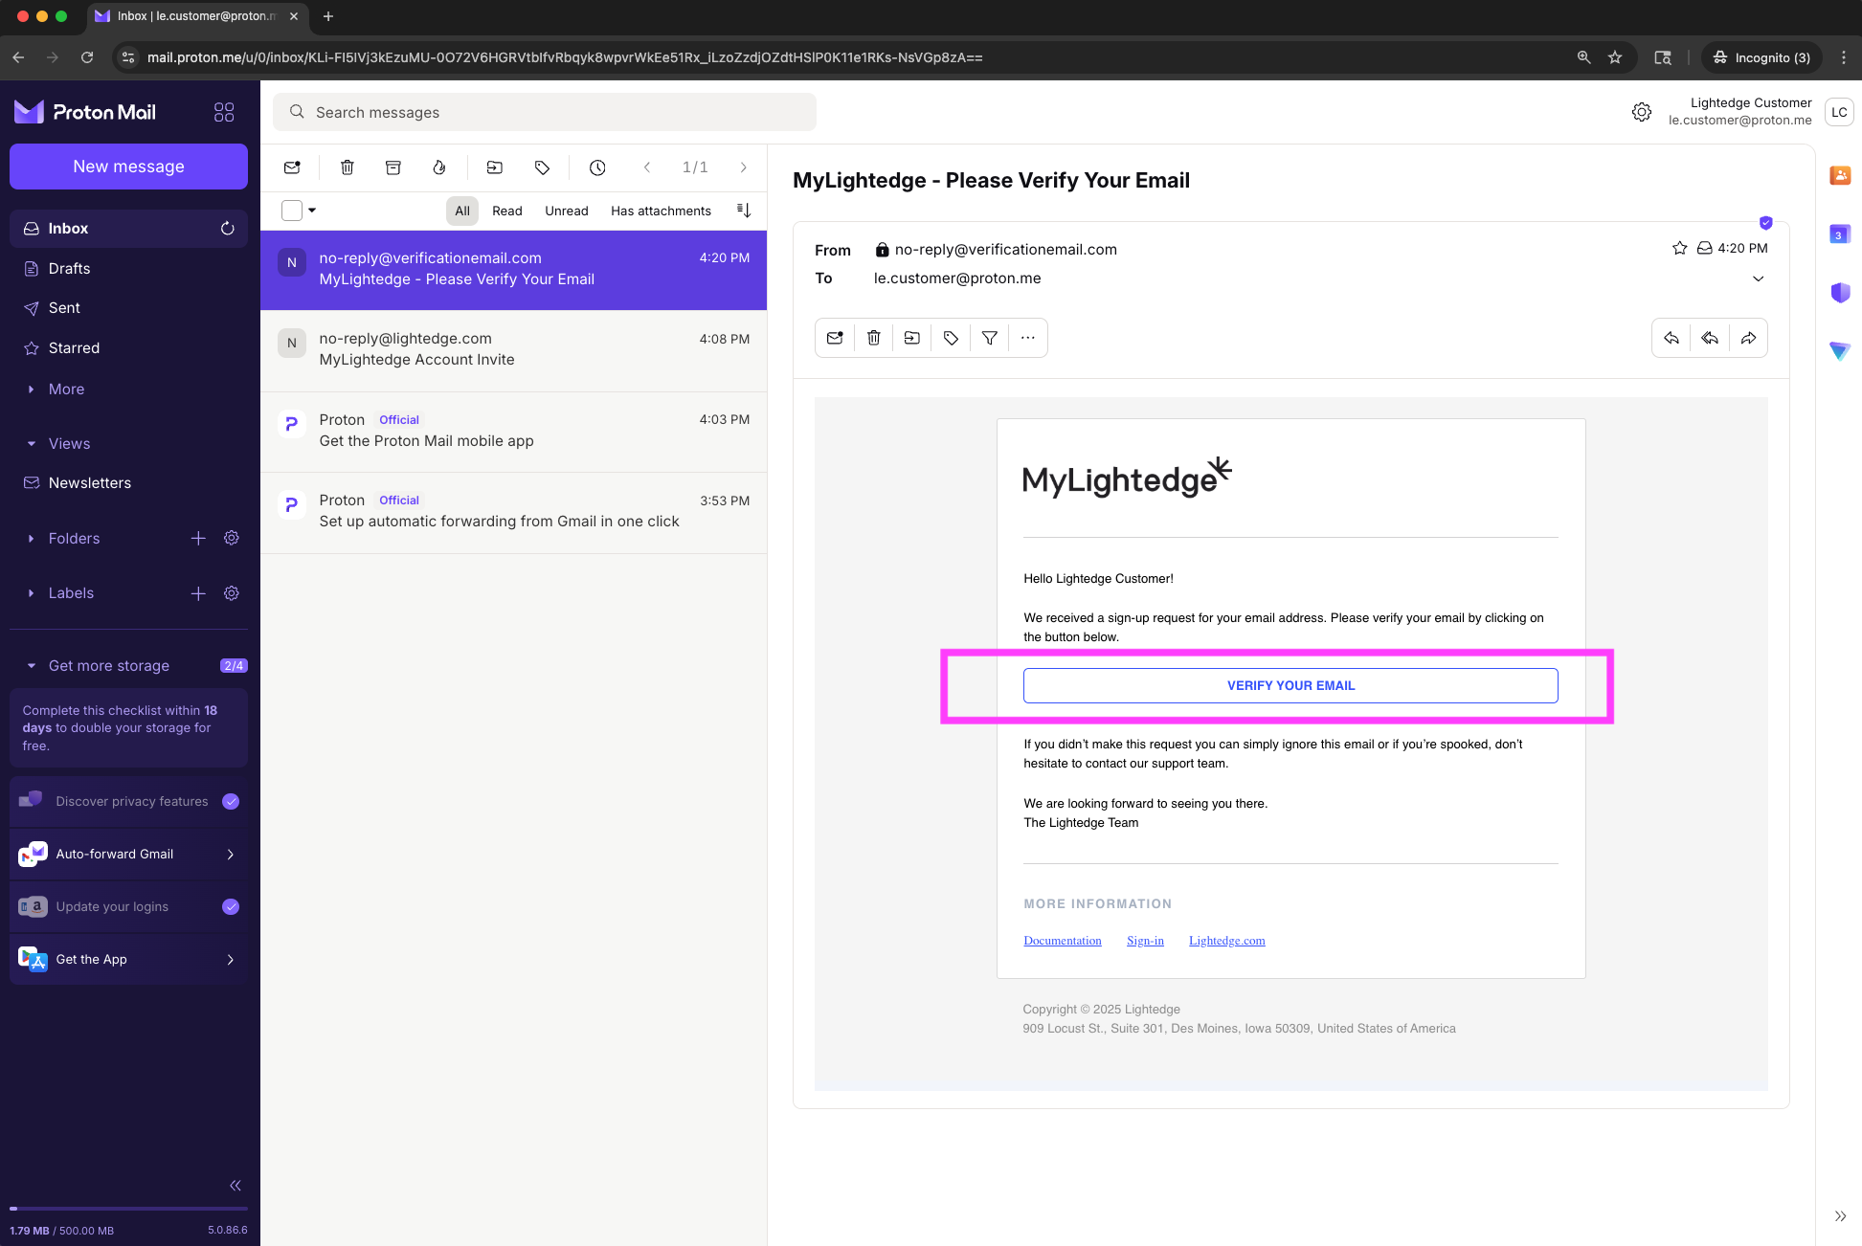Open the Get the Proton Mail mobile app email
This screenshot has width=1862, height=1246.
point(514,432)
